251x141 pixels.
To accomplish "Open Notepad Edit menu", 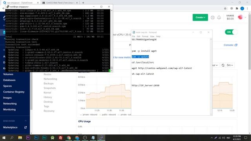I will click(138, 36).
